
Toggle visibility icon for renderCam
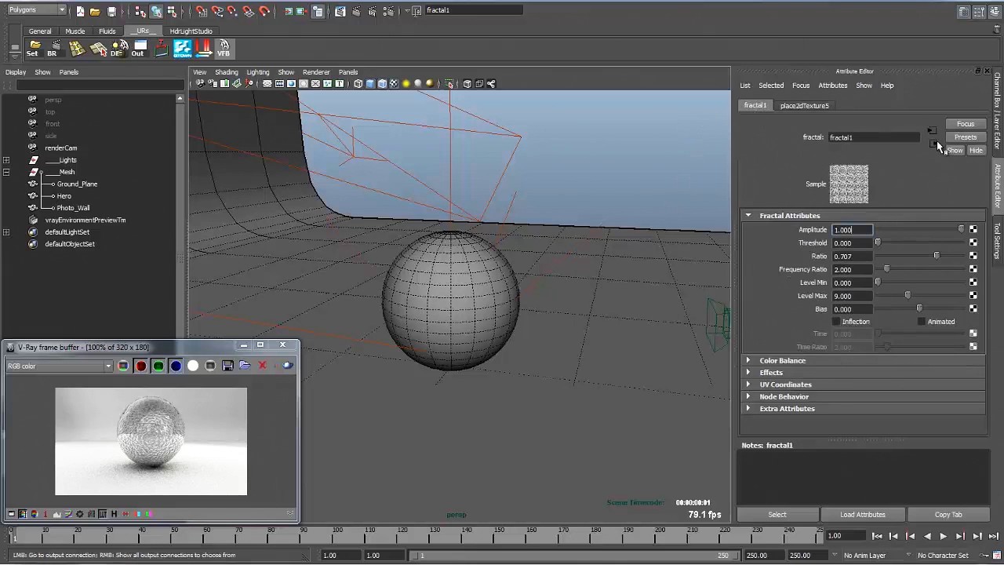32,148
